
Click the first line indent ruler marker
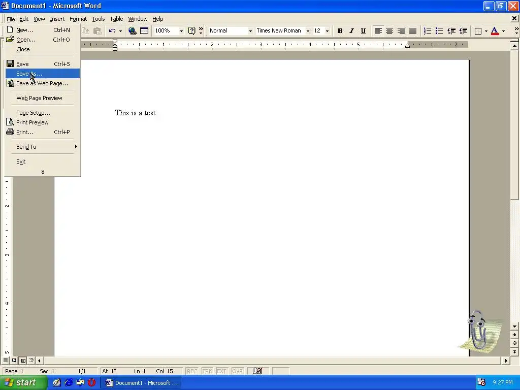pyautogui.click(x=115, y=42)
